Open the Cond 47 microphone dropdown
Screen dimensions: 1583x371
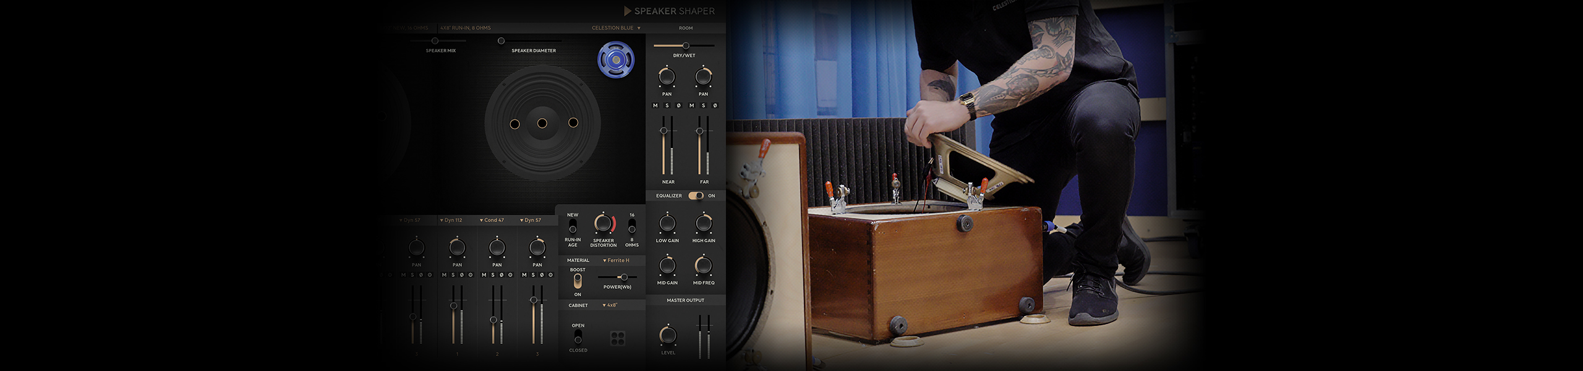click(x=492, y=220)
